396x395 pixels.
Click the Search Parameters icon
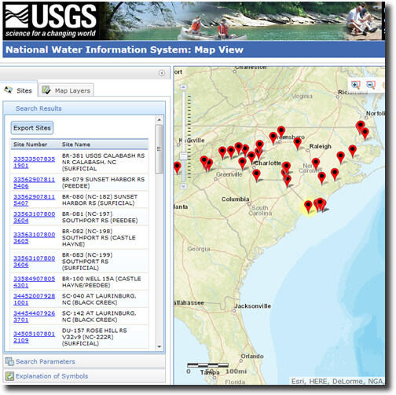pyautogui.click(x=9, y=361)
